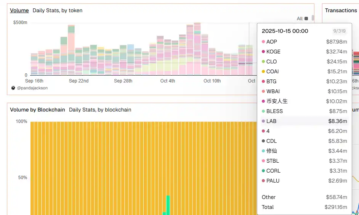The image size is (359, 215).
Task: Click the Transactions chart title
Action: click(x=341, y=10)
